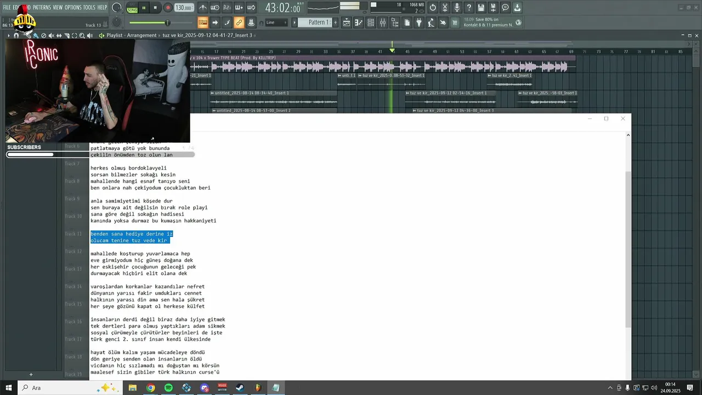Viewport: 702px width, 395px height.
Task: Select the playlist zoom magnifier tool
Action: coord(82,35)
